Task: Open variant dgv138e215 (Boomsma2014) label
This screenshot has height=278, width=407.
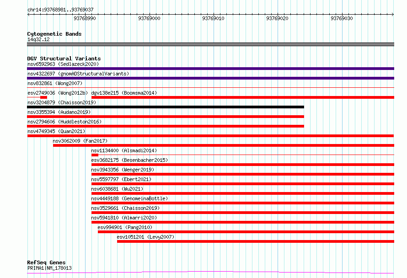Action: click(124, 93)
